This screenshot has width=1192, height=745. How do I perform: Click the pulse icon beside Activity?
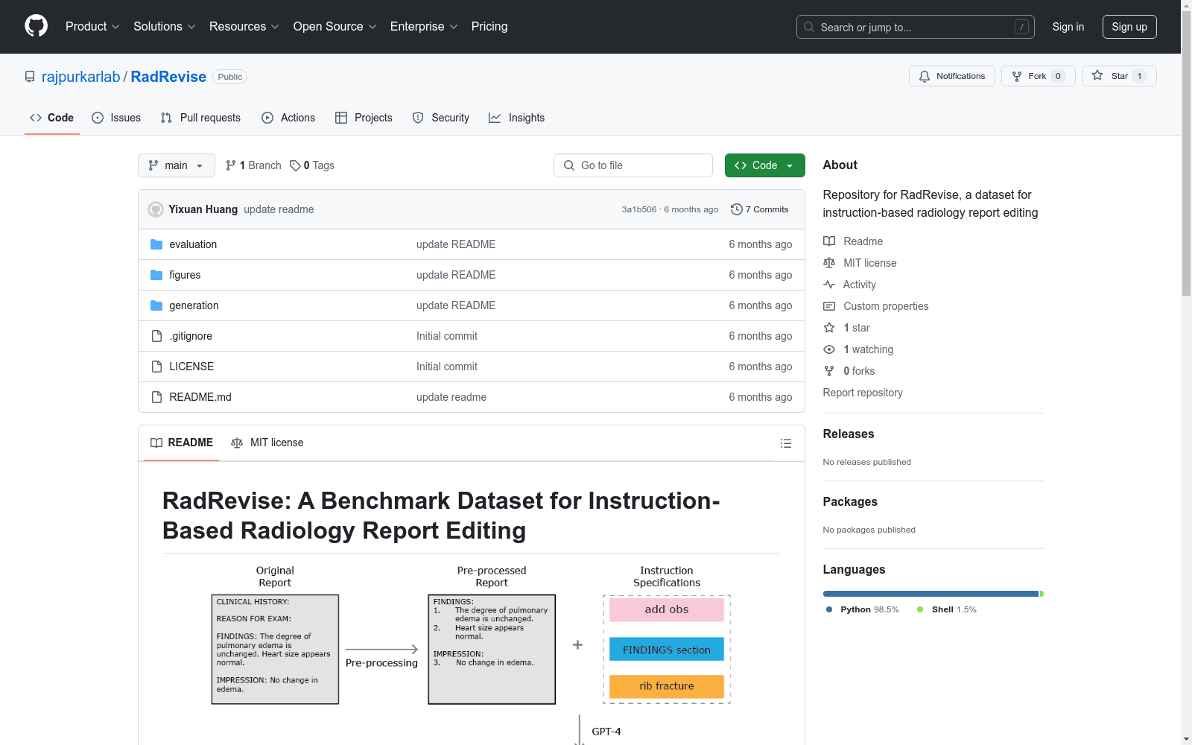point(829,285)
